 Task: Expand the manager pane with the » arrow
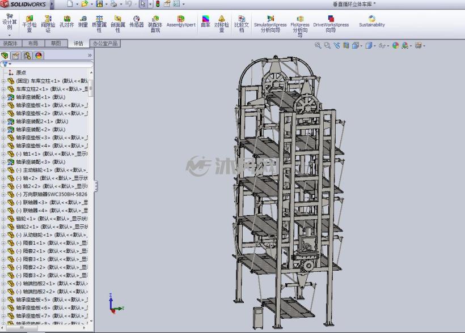tap(90, 55)
